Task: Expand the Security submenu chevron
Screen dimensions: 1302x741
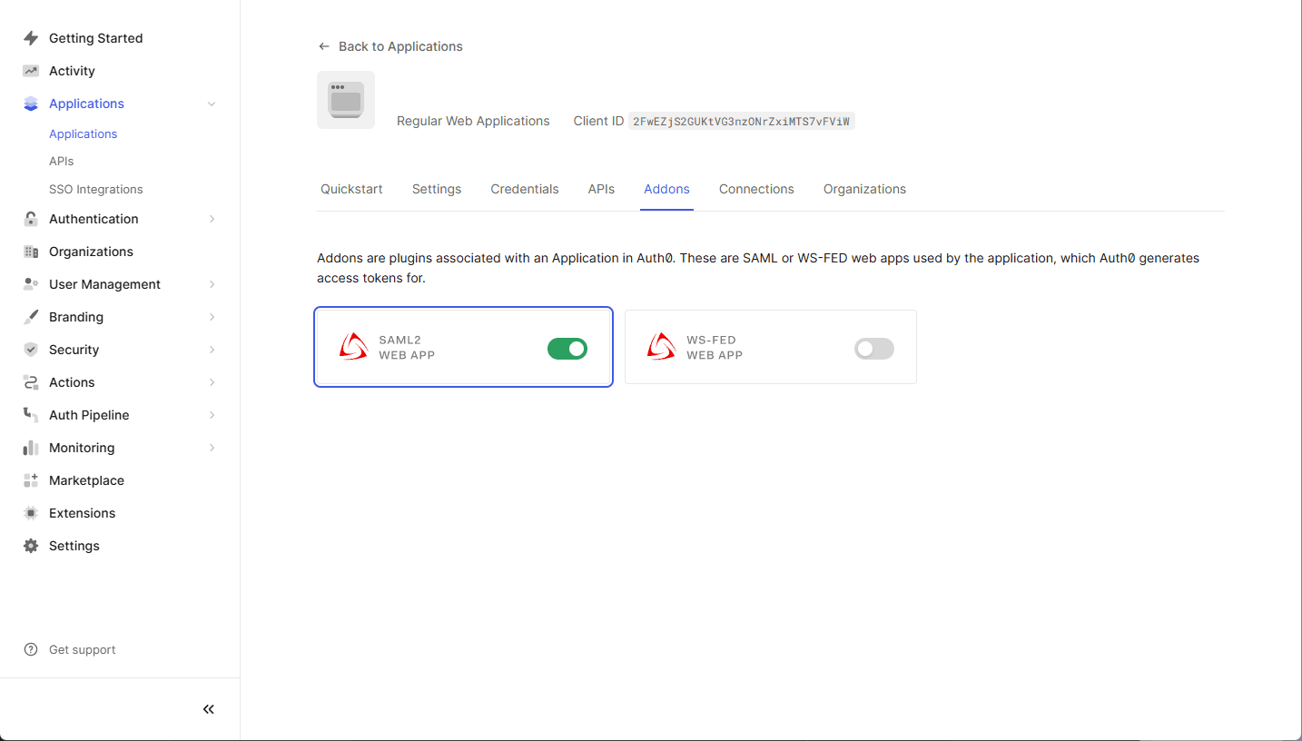Action: (x=212, y=350)
